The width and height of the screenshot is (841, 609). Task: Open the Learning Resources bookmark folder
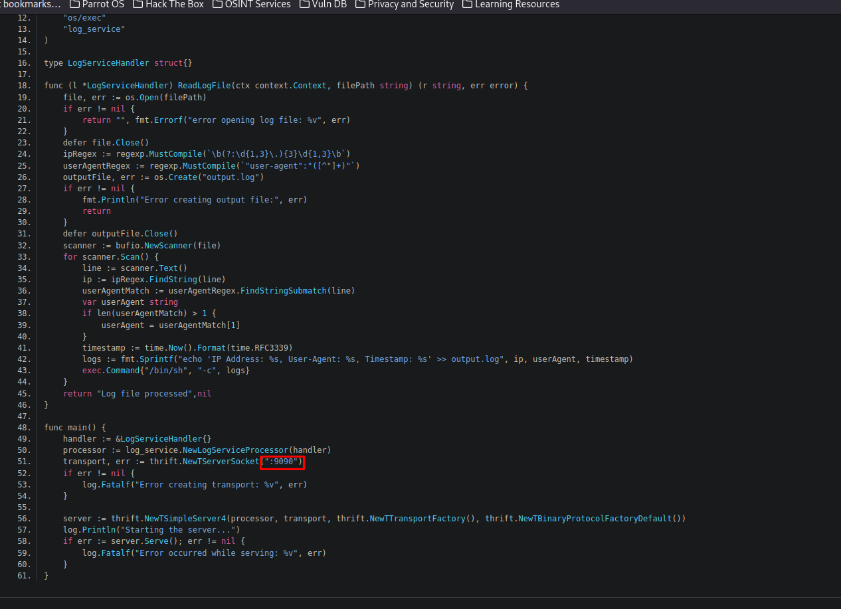[x=511, y=4]
